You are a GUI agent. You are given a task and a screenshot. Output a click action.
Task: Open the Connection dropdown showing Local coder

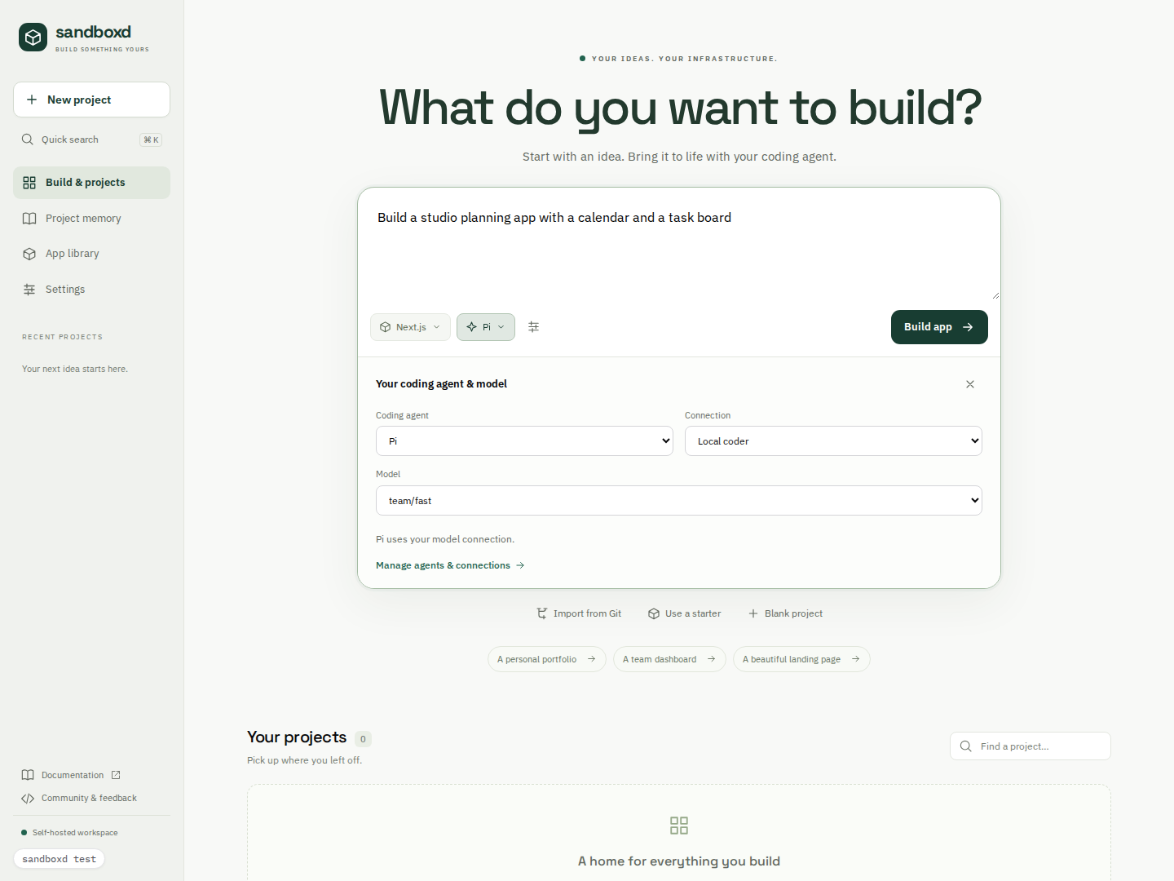point(833,441)
